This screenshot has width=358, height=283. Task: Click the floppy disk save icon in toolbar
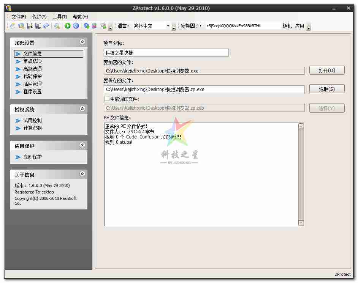[x=29, y=26]
